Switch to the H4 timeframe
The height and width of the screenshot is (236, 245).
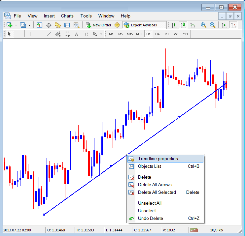157,34
